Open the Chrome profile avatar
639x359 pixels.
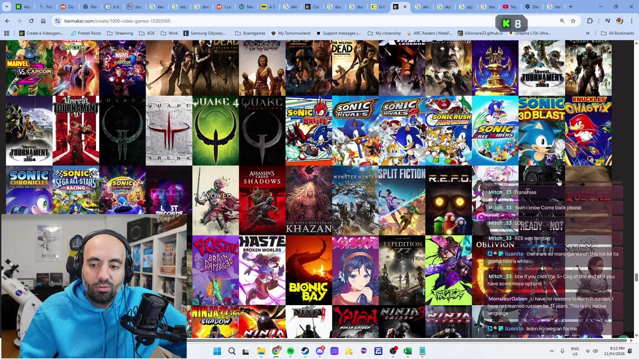tap(620, 21)
